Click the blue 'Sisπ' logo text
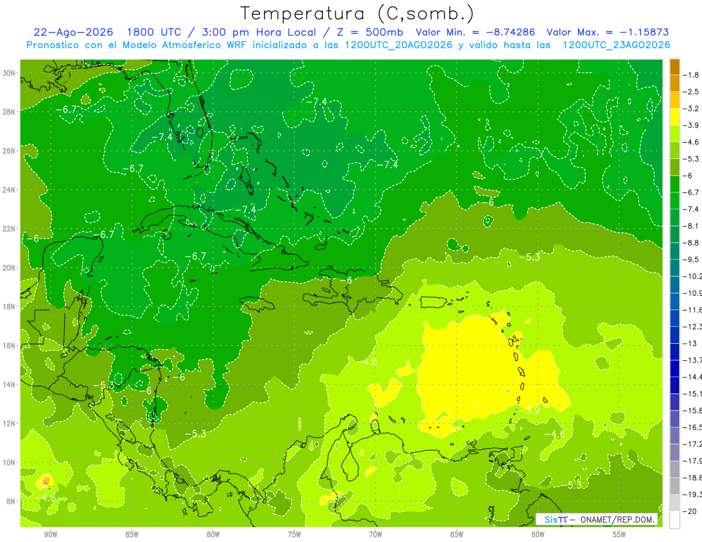 click(556, 519)
